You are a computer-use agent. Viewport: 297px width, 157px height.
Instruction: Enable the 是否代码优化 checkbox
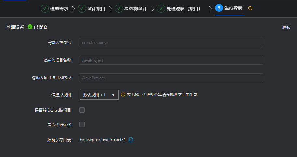click(x=82, y=124)
